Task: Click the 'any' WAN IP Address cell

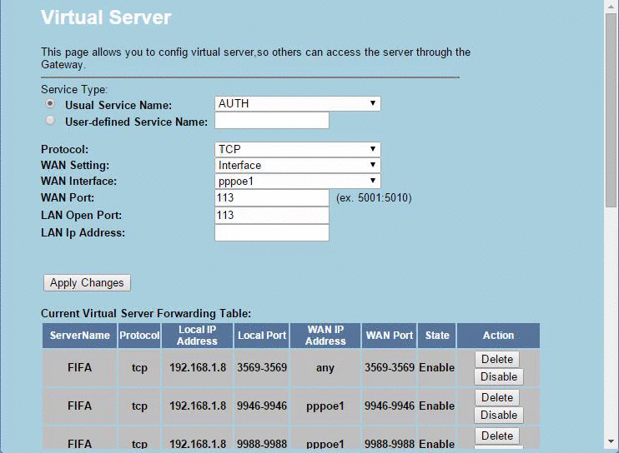Action: pos(325,368)
